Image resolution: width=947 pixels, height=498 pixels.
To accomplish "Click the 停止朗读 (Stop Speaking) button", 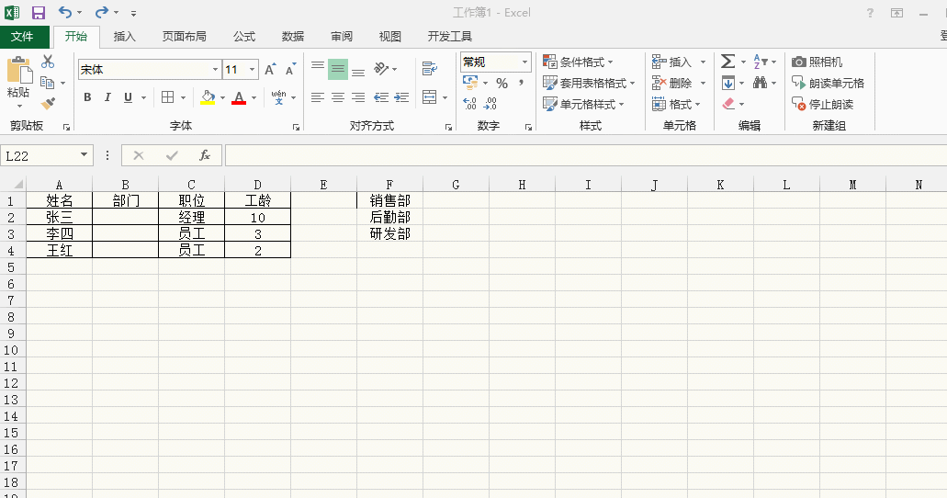I will pyautogui.click(x=823, y=104).
